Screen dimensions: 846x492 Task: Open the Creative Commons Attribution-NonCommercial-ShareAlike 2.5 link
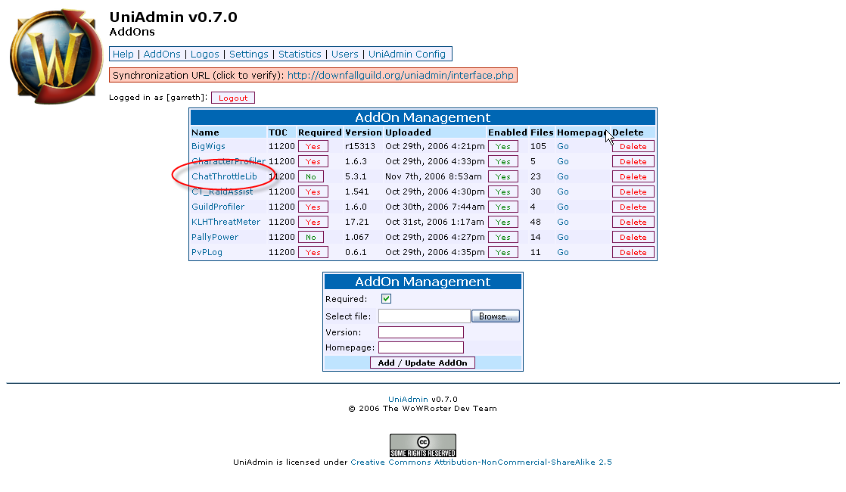click(x=481, y=462)
